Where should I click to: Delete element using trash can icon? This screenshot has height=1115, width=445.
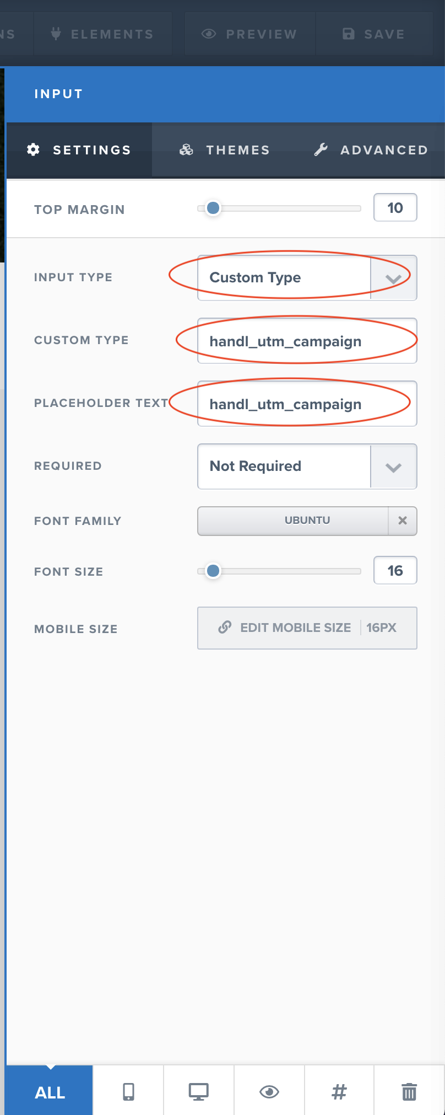coord(409,1091)
